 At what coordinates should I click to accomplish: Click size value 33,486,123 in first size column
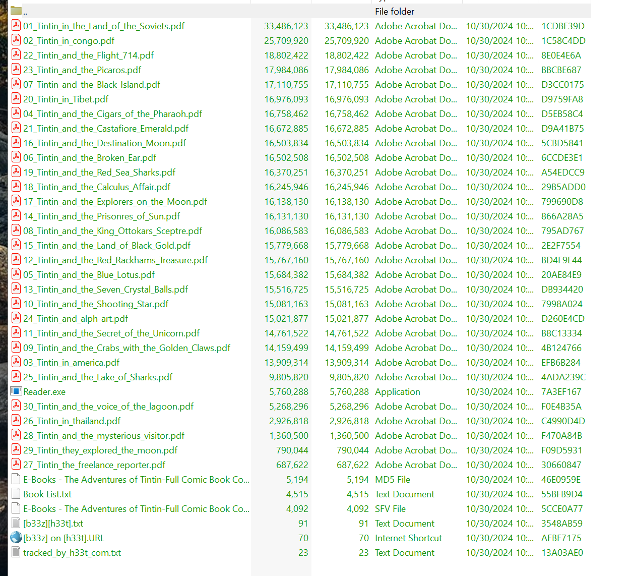click(x=286, y=26)
